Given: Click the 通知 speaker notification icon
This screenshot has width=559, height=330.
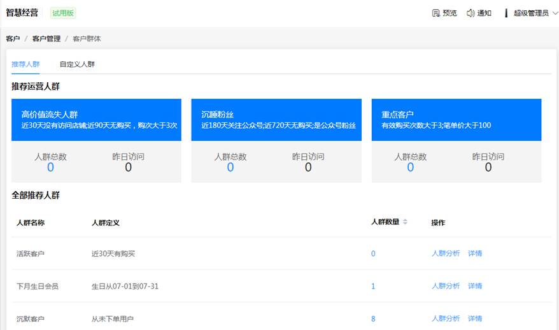Looking at the screenshot, I should [471, 13].
